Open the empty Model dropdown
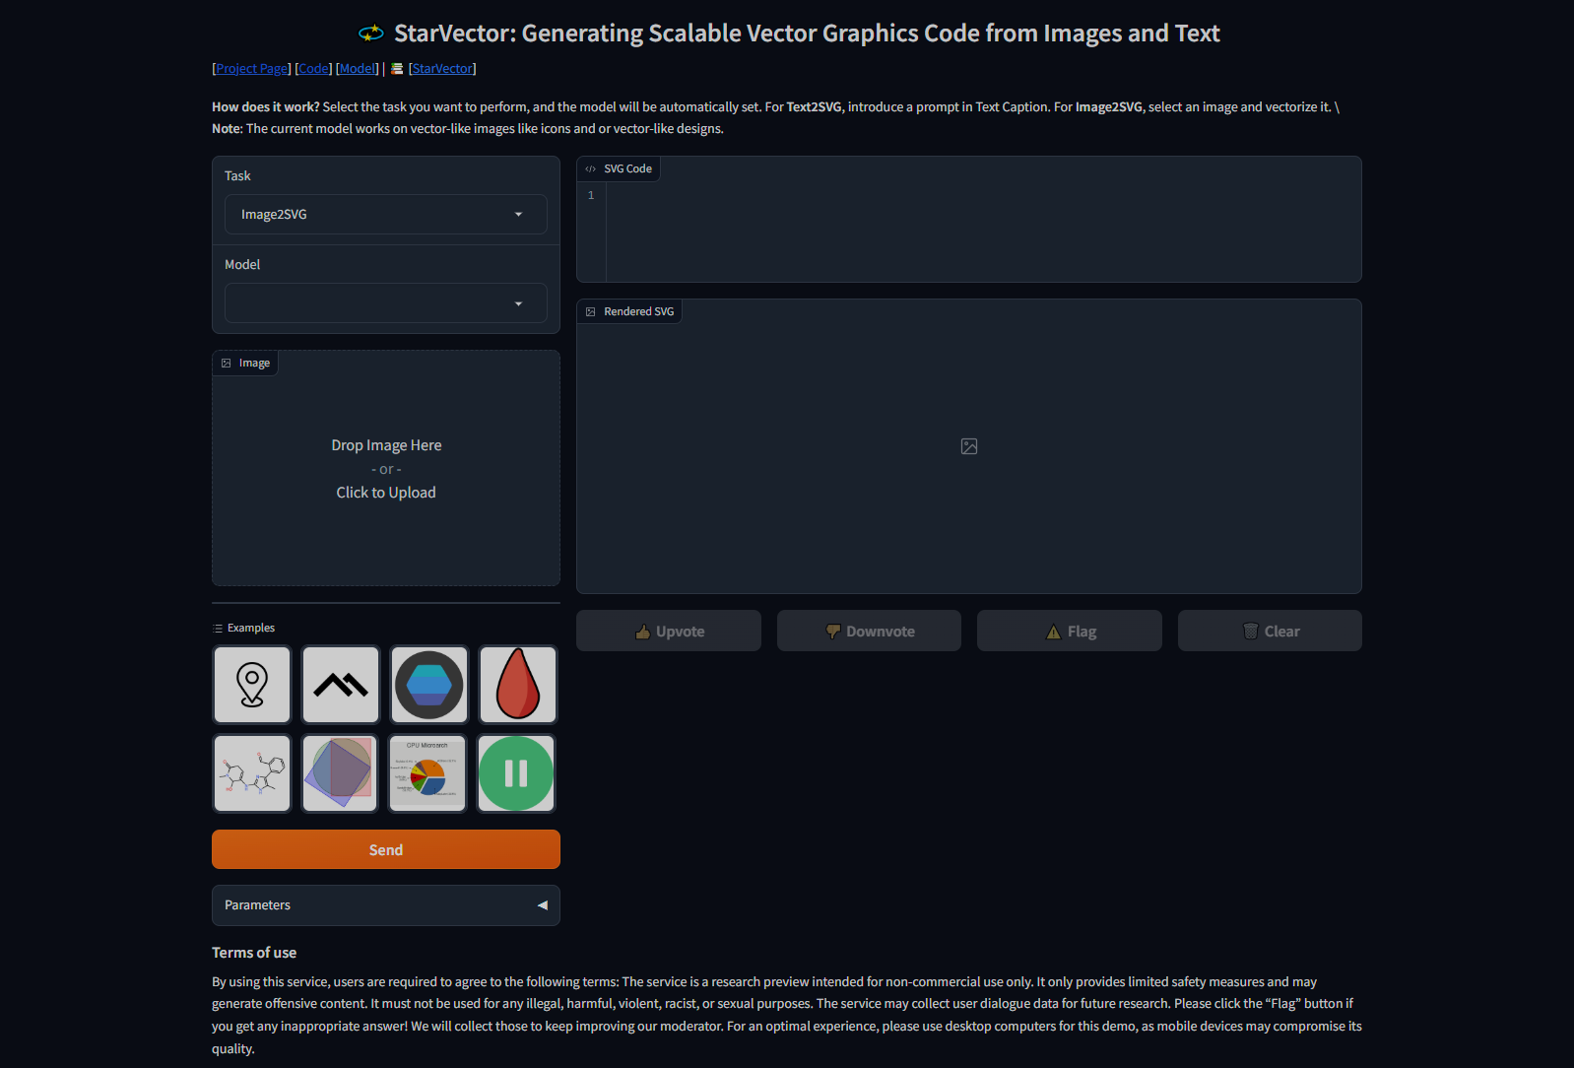This screenshot has width=1574, height=1068. [386, 303]
